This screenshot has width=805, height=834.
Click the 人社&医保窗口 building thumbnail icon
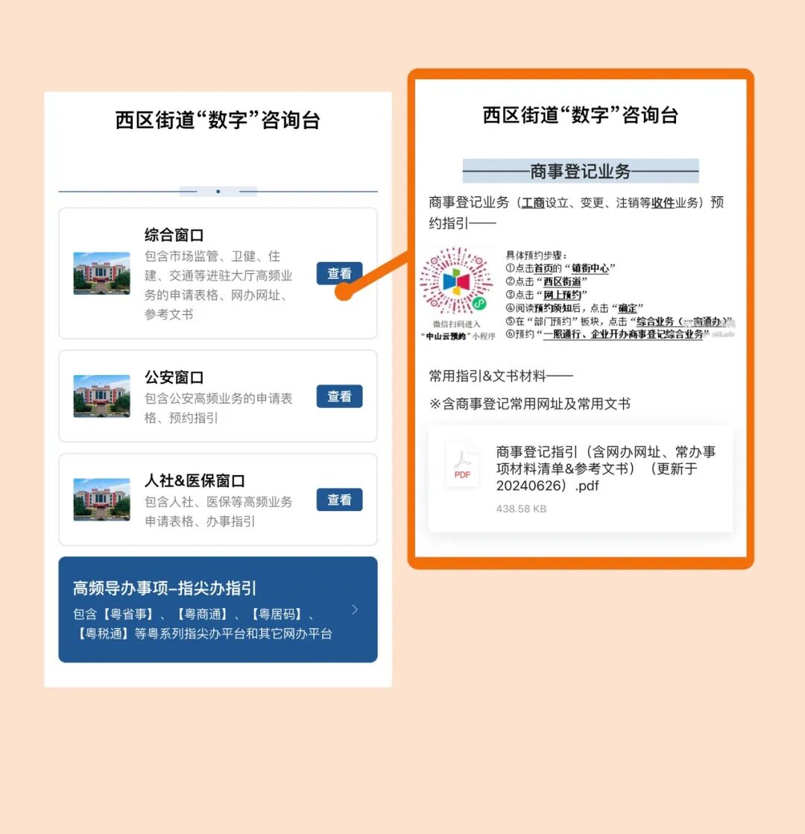point(102,499)
